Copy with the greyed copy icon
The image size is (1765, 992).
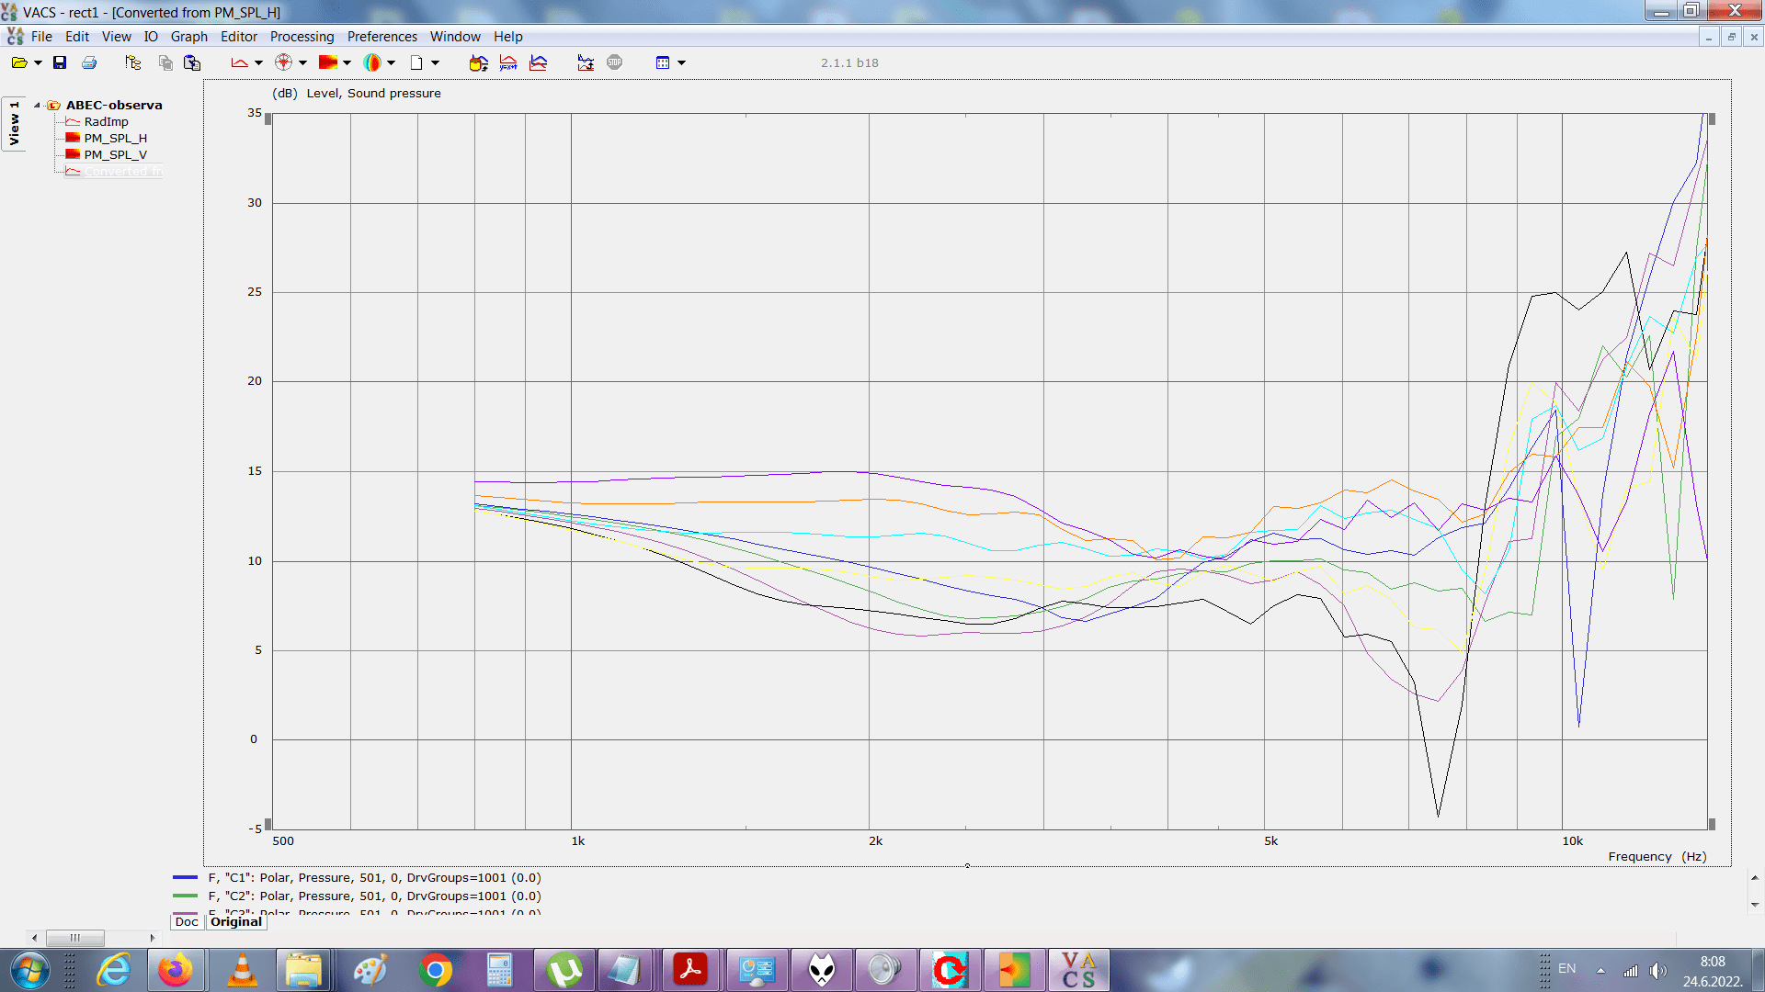pos(165,62)
